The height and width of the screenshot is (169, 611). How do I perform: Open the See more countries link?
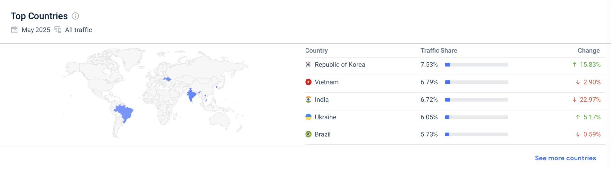[x=565, y=158]
